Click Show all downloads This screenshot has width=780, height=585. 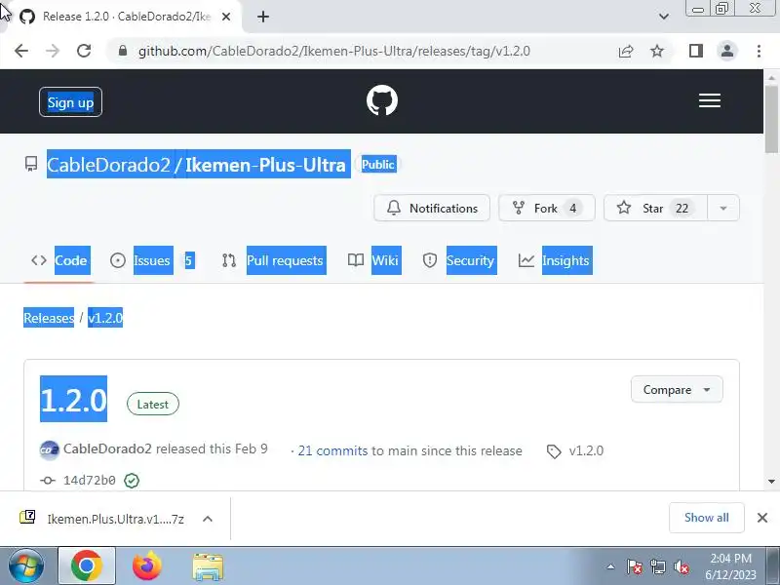pyautogui.click(x=706, y=518)
